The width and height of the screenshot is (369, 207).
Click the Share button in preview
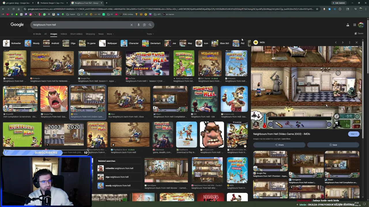tap(279, 145)
